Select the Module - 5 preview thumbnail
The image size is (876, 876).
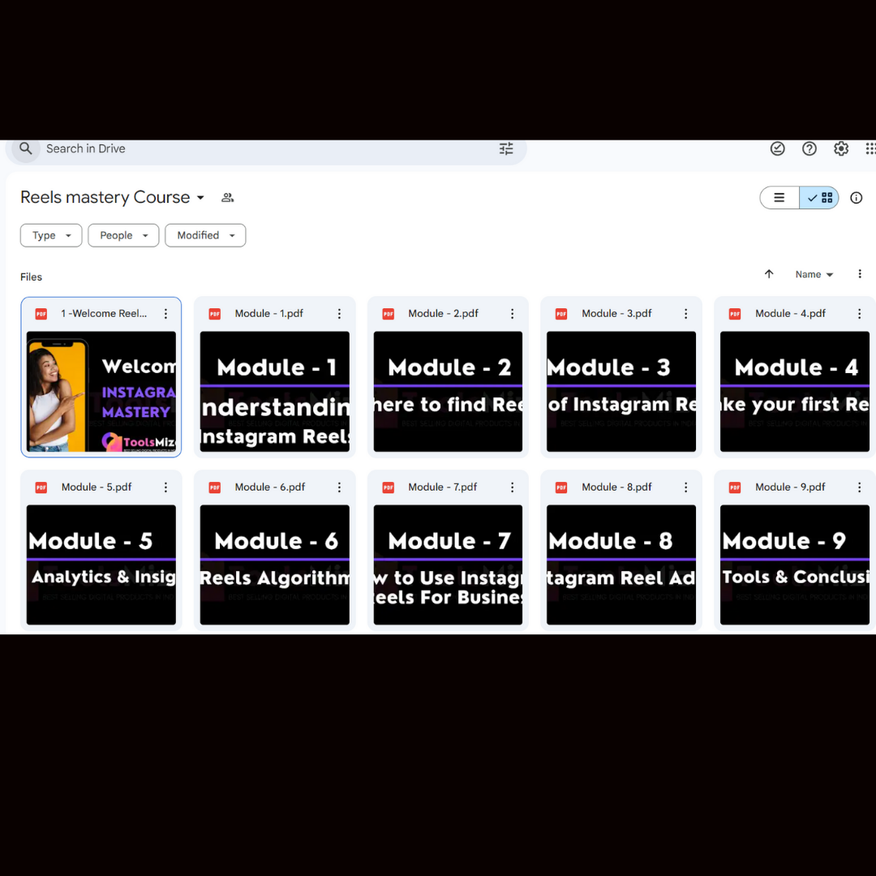pos(101,565)
